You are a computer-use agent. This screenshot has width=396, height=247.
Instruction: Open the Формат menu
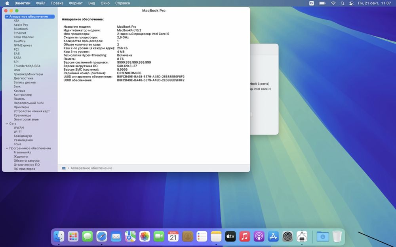pyautogui.click(x=76, y=3)
